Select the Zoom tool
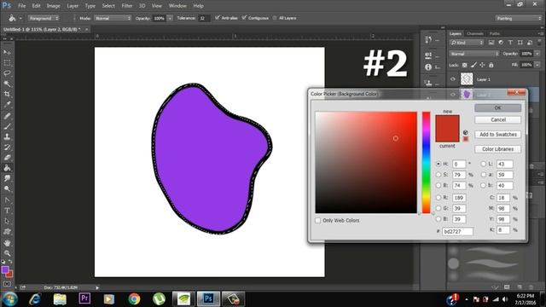 point(7,253)
